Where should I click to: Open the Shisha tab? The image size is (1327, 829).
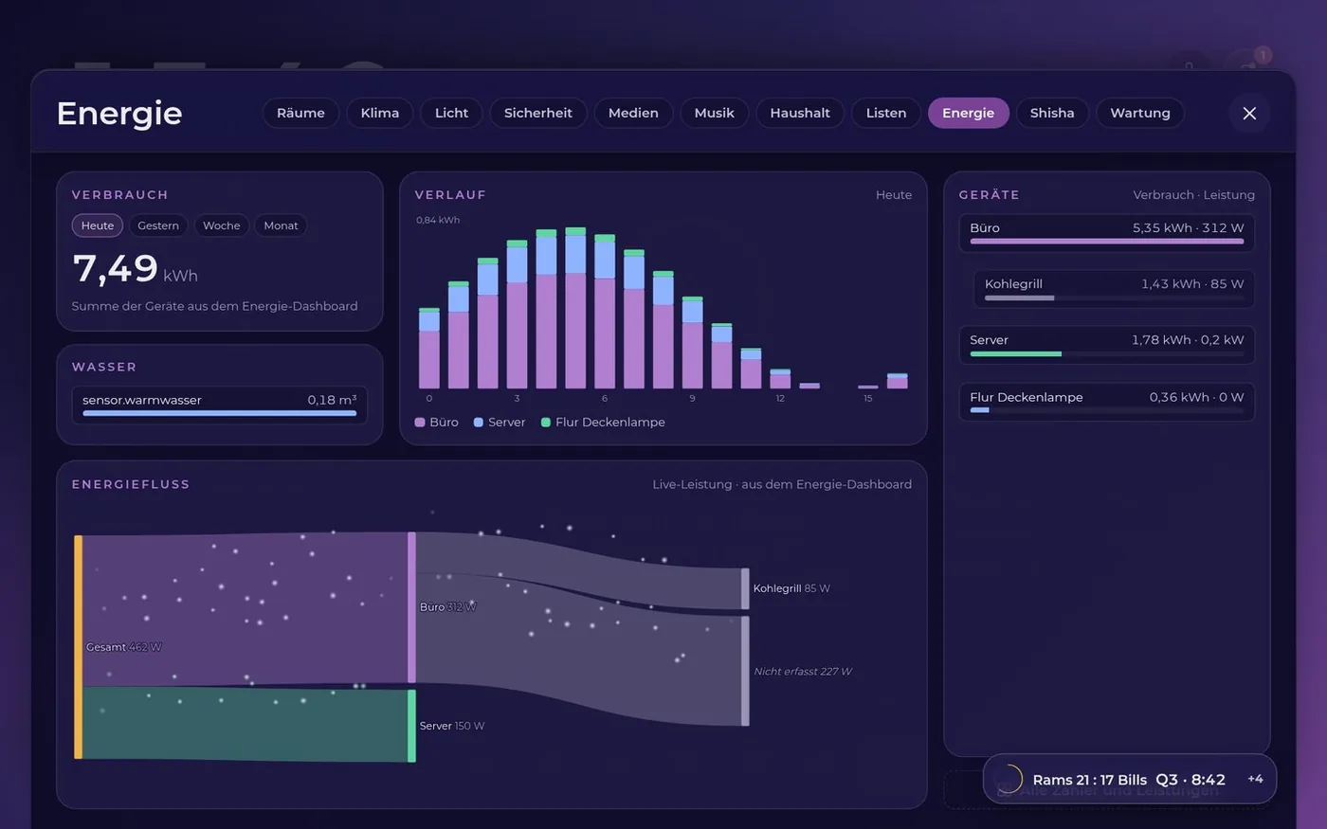[1052, 113]
